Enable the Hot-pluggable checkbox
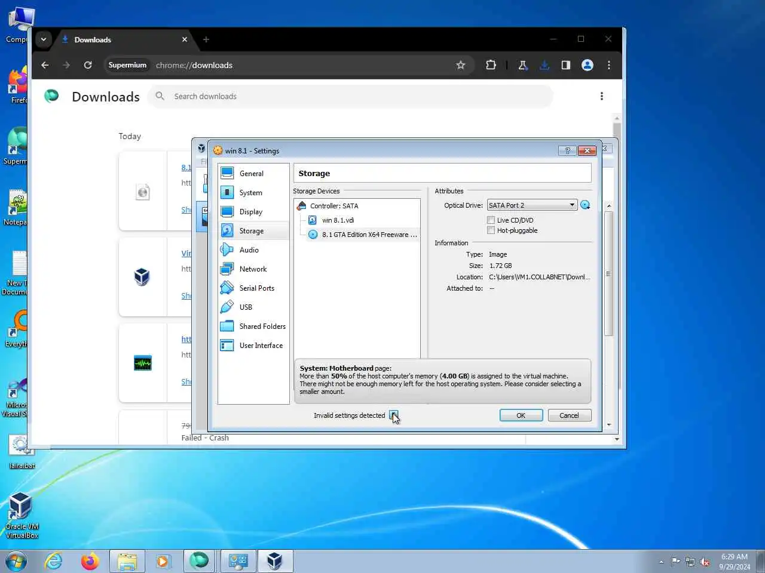765x573 pixels. click(x=491, y=230)
